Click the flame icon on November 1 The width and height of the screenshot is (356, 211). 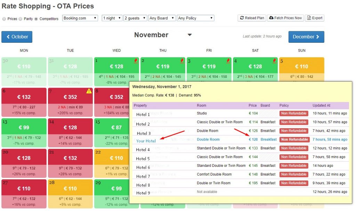[x=136, y=61]
